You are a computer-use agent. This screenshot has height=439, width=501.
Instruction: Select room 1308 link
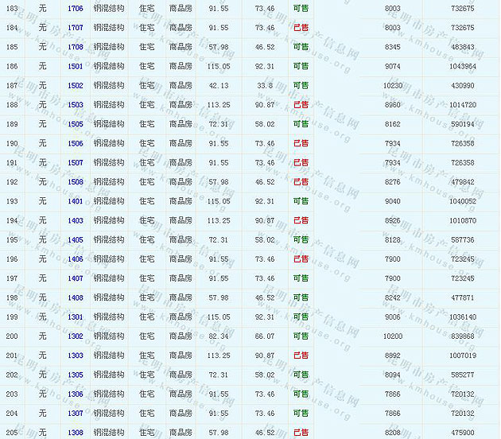[x=76, y=433]
